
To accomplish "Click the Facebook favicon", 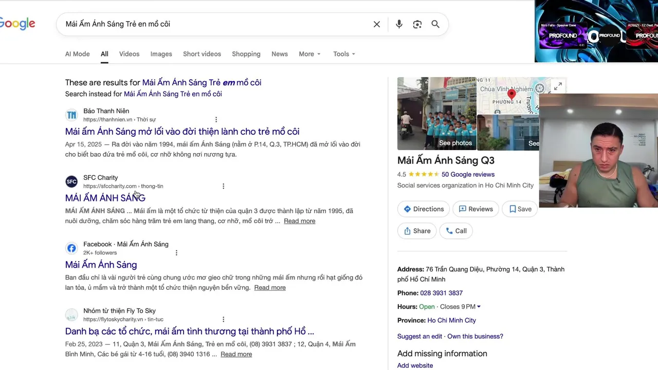I will (71, 248).
